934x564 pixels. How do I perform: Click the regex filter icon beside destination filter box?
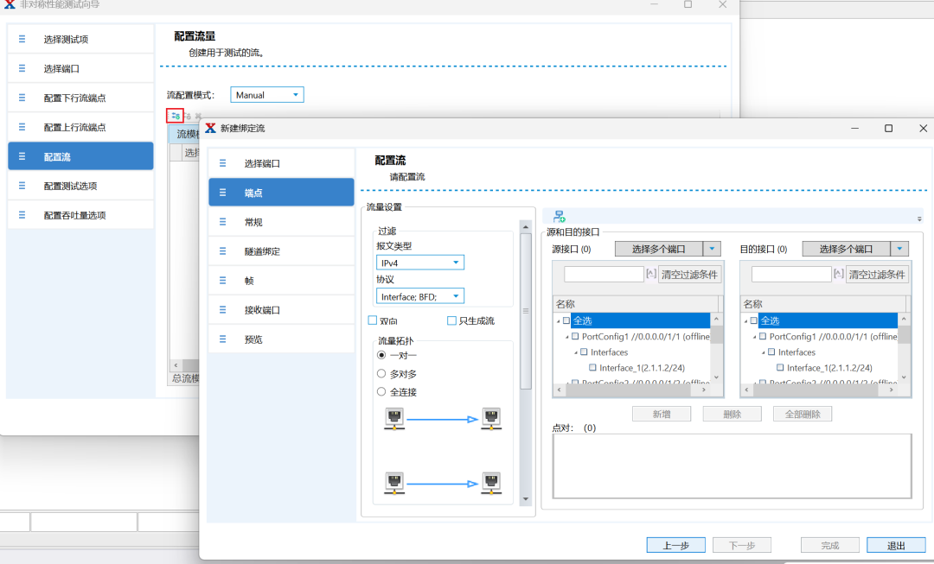pos(838,274)
